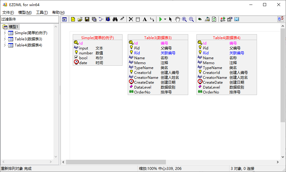The image size is (286, 172).
Task: Click the status text 3 对象, 0 连接
Action: click(242, 169)
